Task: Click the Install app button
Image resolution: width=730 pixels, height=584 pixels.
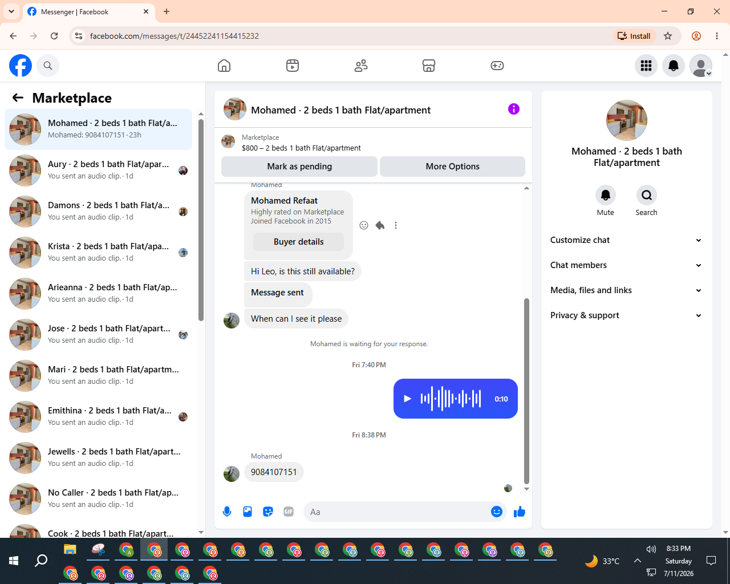Action: pos(634,36)
